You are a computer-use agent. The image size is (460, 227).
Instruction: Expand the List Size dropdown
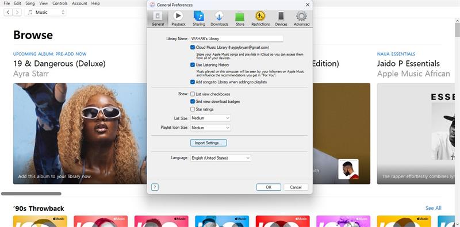tap(210, 118)
